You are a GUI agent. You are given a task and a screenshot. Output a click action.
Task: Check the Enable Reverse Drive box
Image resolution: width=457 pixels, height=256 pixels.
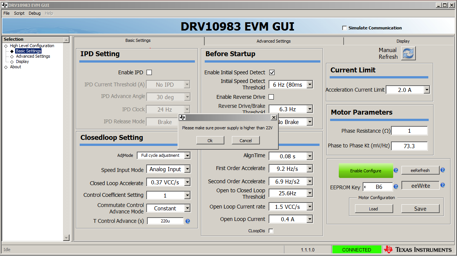[271, 97]
